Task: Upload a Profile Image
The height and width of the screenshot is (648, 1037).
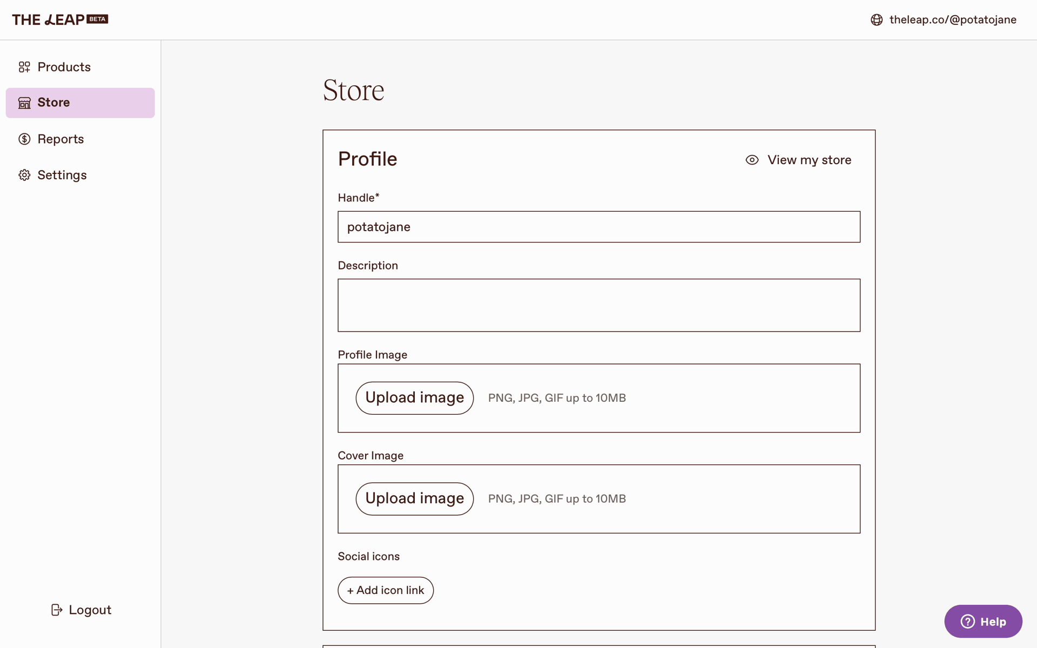Action: coord(414,398)
